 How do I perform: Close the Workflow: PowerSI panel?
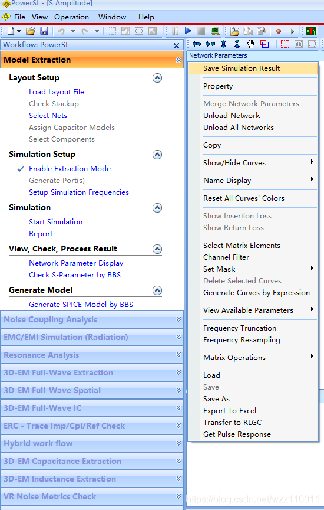(176, 45)
